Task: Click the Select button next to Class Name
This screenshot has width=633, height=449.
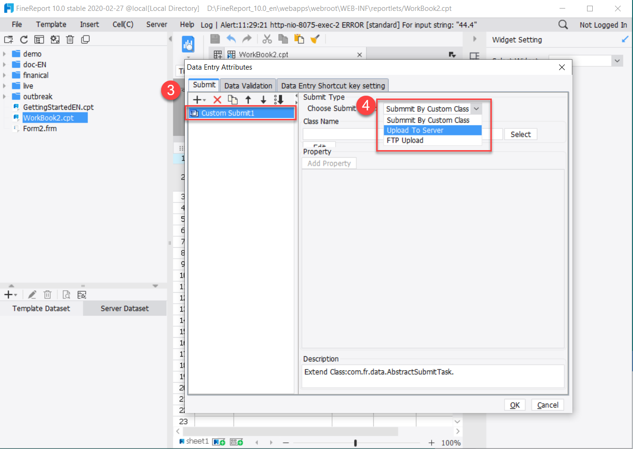Action: tap(520, 134)
